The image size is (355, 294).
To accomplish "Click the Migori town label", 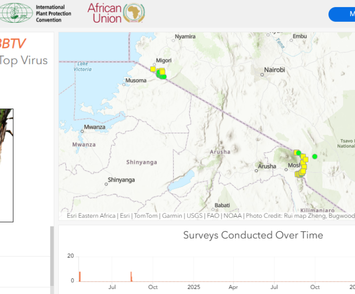I will (164, 61).
